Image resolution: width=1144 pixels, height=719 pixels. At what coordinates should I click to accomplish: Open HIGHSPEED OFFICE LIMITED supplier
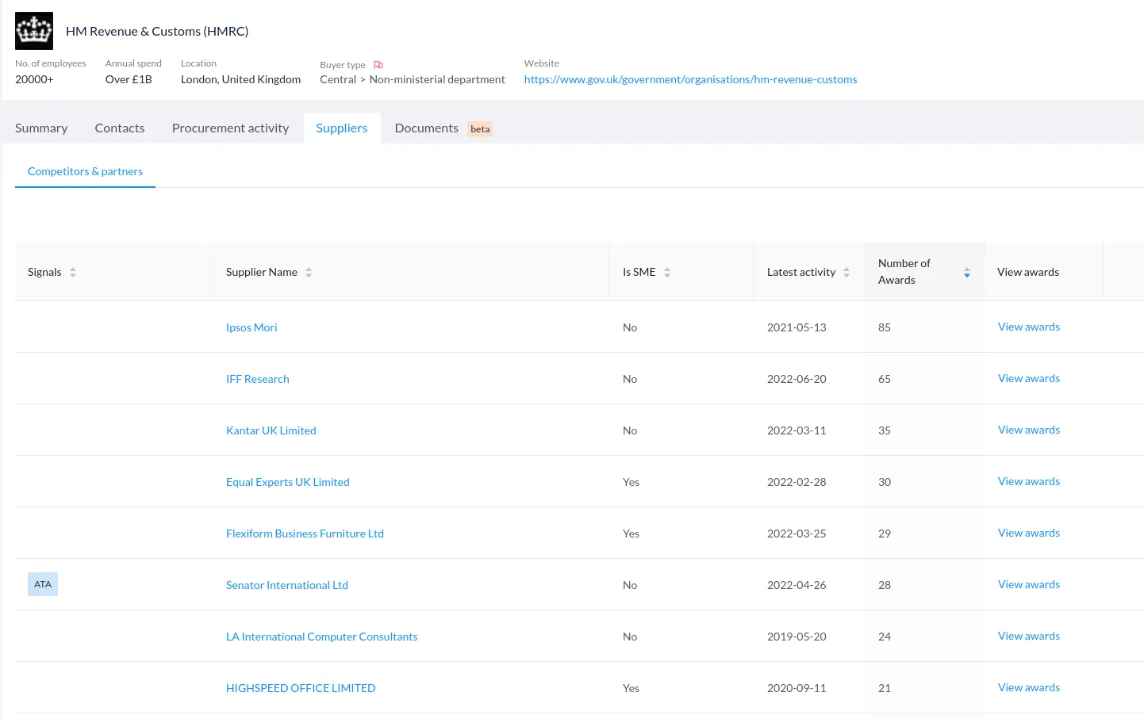coord(301,688)
